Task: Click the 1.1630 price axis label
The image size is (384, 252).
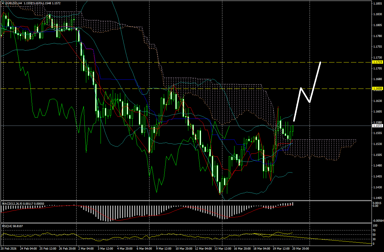Action: [377, 101]
